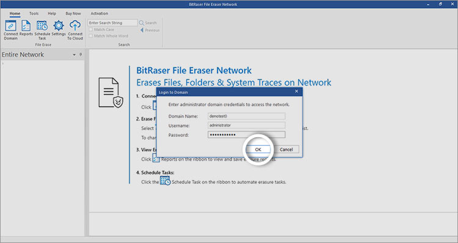Click the BitRaser File Eraser Network heading
458x243 pixels.
point(194,70)
